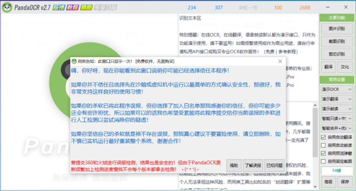Screen dimensions: 356x191
Task: Close the 用前告知 notice dialog
Action: click(280, 61)
